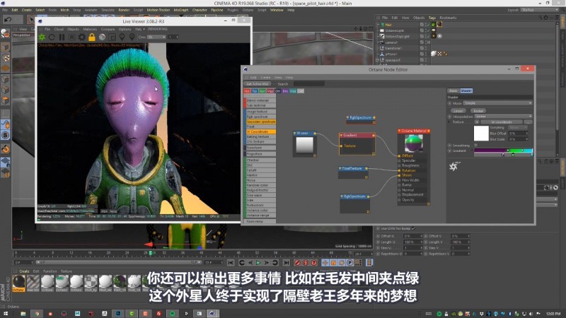Click the film region square icon
This screenshot has width=566, height=318.
112,37
